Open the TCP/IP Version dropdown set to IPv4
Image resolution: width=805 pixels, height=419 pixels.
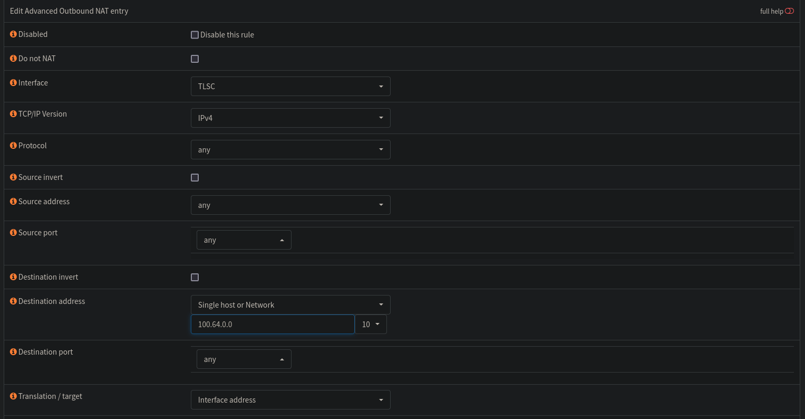pyautogui.click(x=290, y=118)
